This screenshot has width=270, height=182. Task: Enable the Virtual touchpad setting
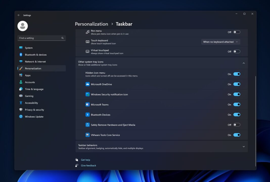pos(237,51)
